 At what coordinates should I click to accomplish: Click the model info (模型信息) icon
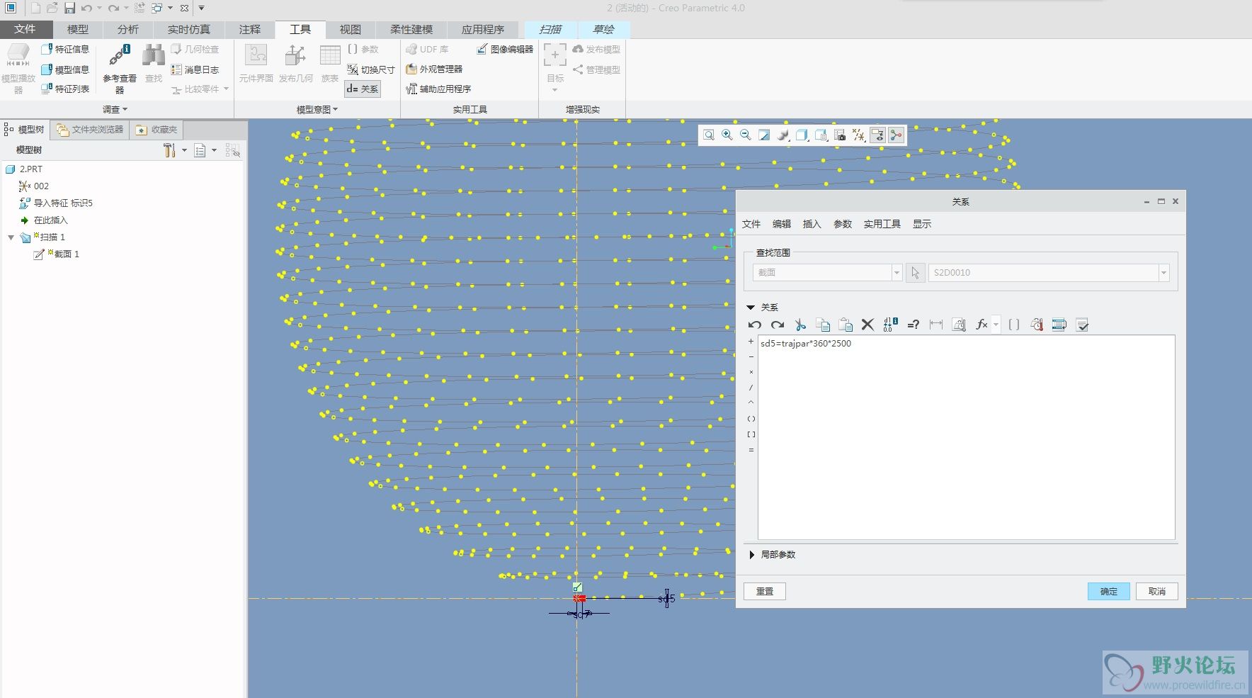(65, 69)
